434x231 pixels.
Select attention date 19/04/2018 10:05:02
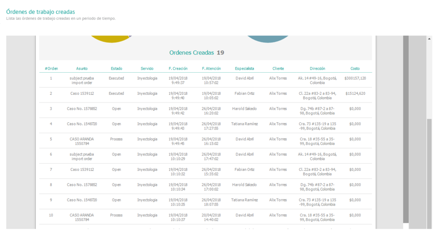(211, 96)
